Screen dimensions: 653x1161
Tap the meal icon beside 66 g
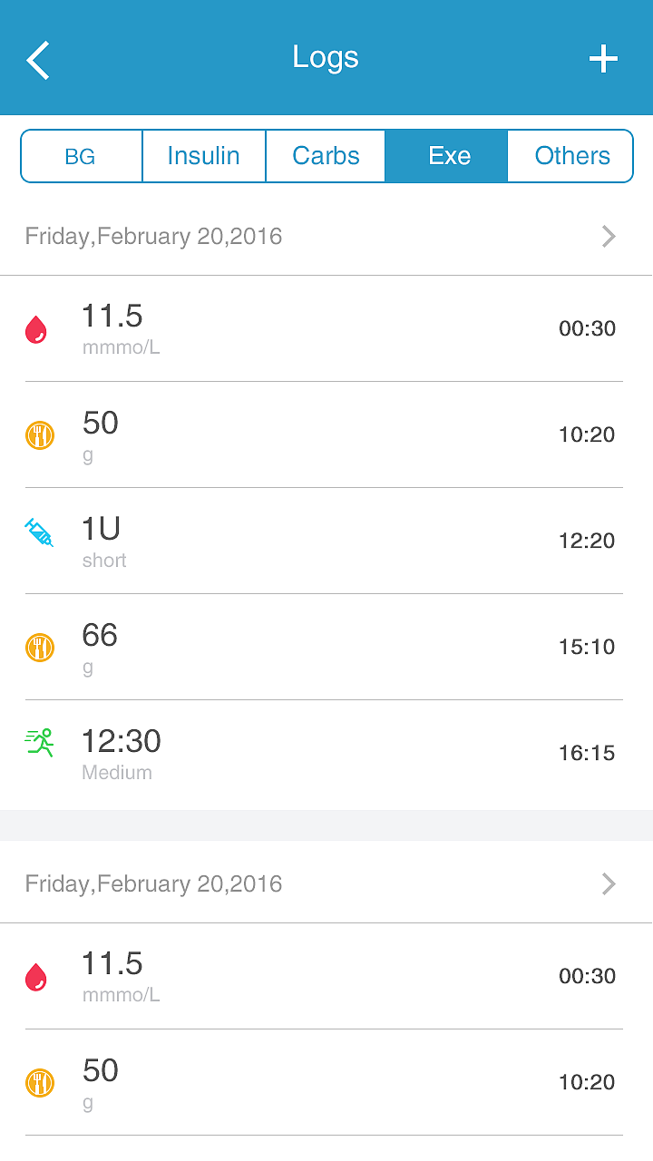coord(40,648)
